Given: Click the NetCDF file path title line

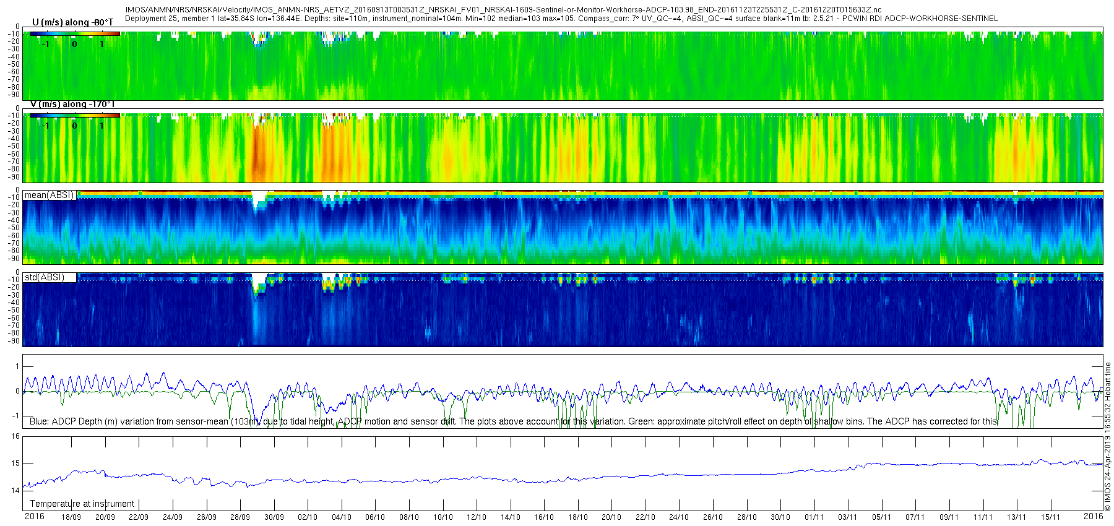Looking at the screenshot, I should tap(504, 11).
